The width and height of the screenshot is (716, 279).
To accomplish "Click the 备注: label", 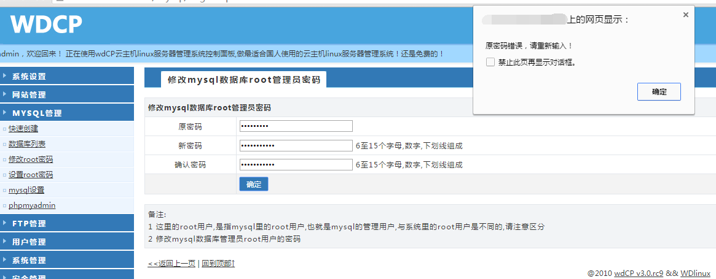I will click(157, 214).
